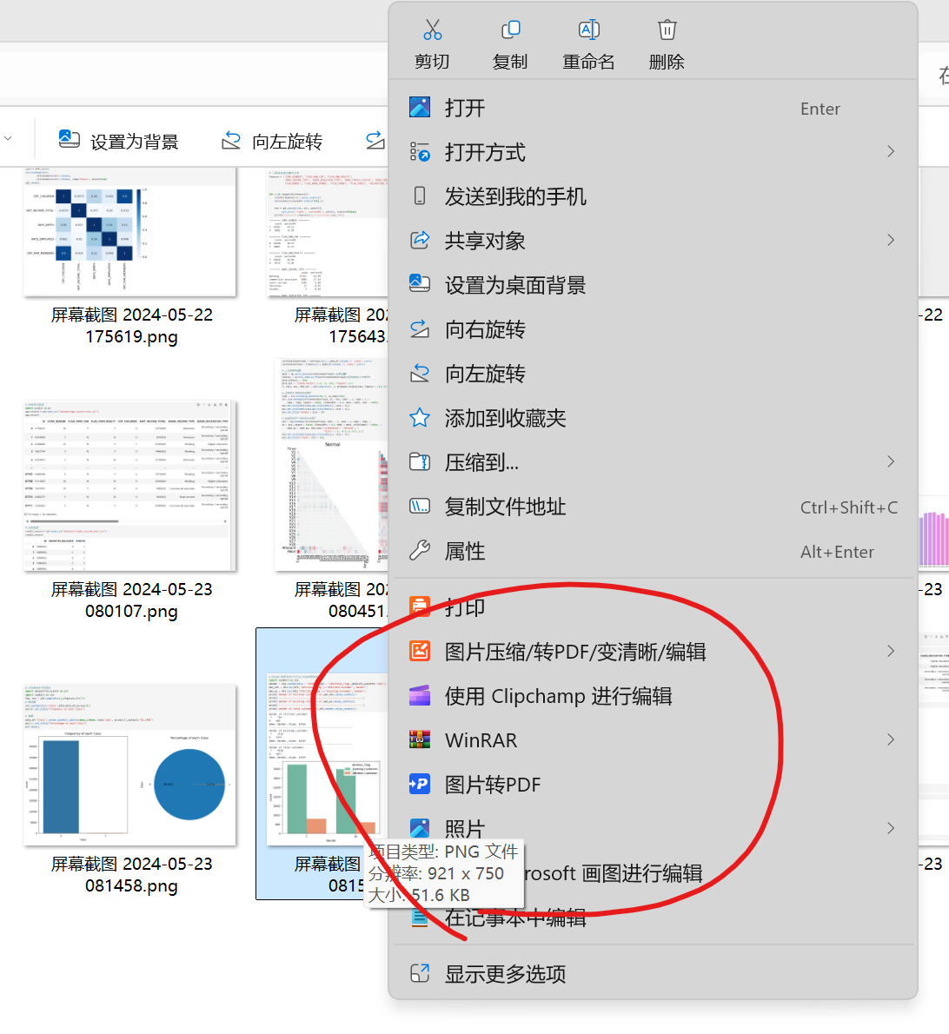Click the 设置为背景 picture icon in toolbar
The height and width of the screenshot is (1034, 949).
70,138
